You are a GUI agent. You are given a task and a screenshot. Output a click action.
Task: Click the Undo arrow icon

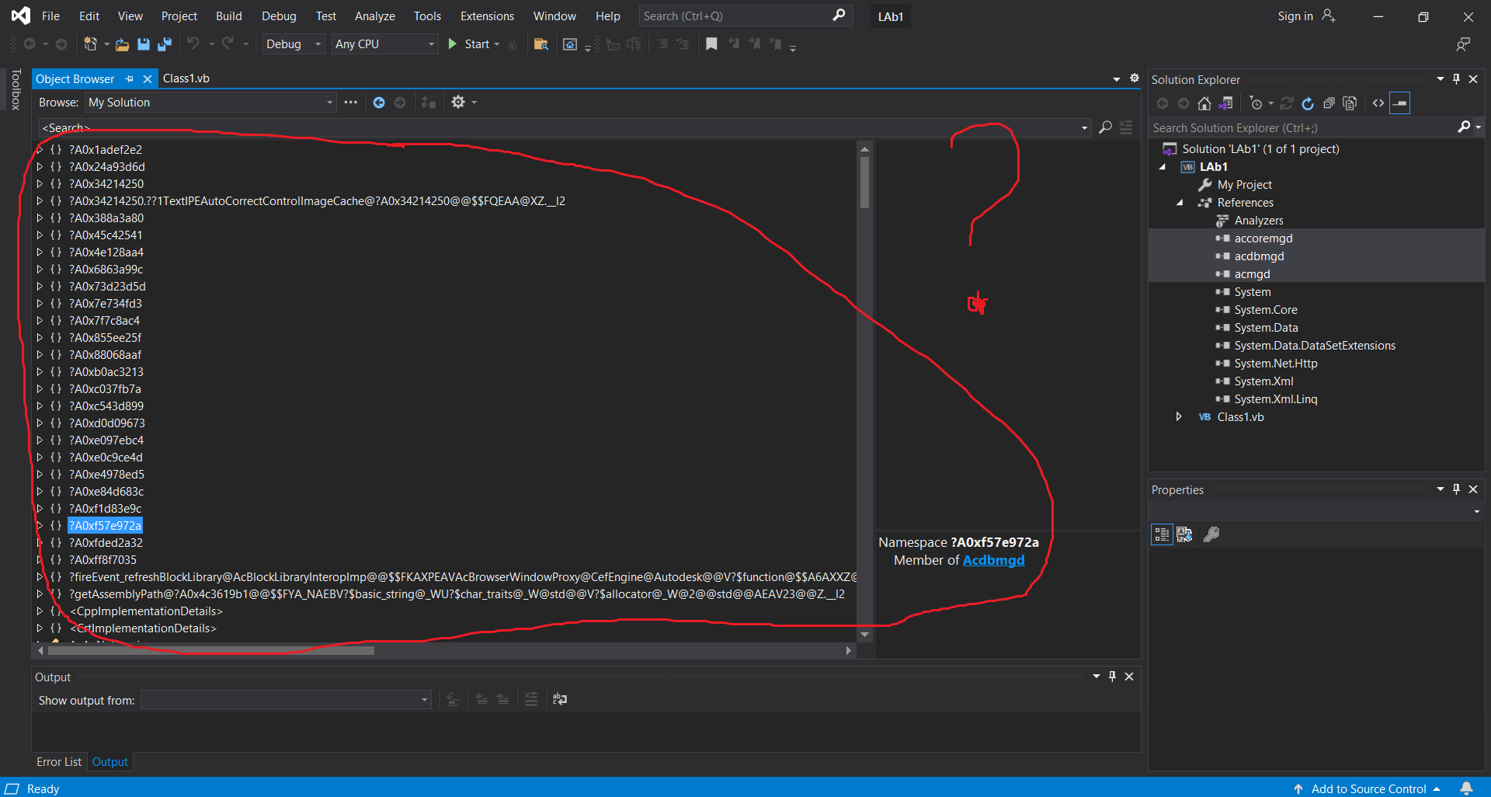193,44
